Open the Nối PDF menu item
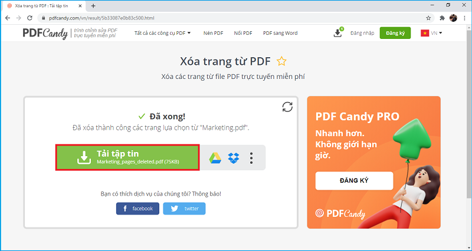The width and height of the screenshot is (472, 251). pyautogui.click(x=243, y=33)
